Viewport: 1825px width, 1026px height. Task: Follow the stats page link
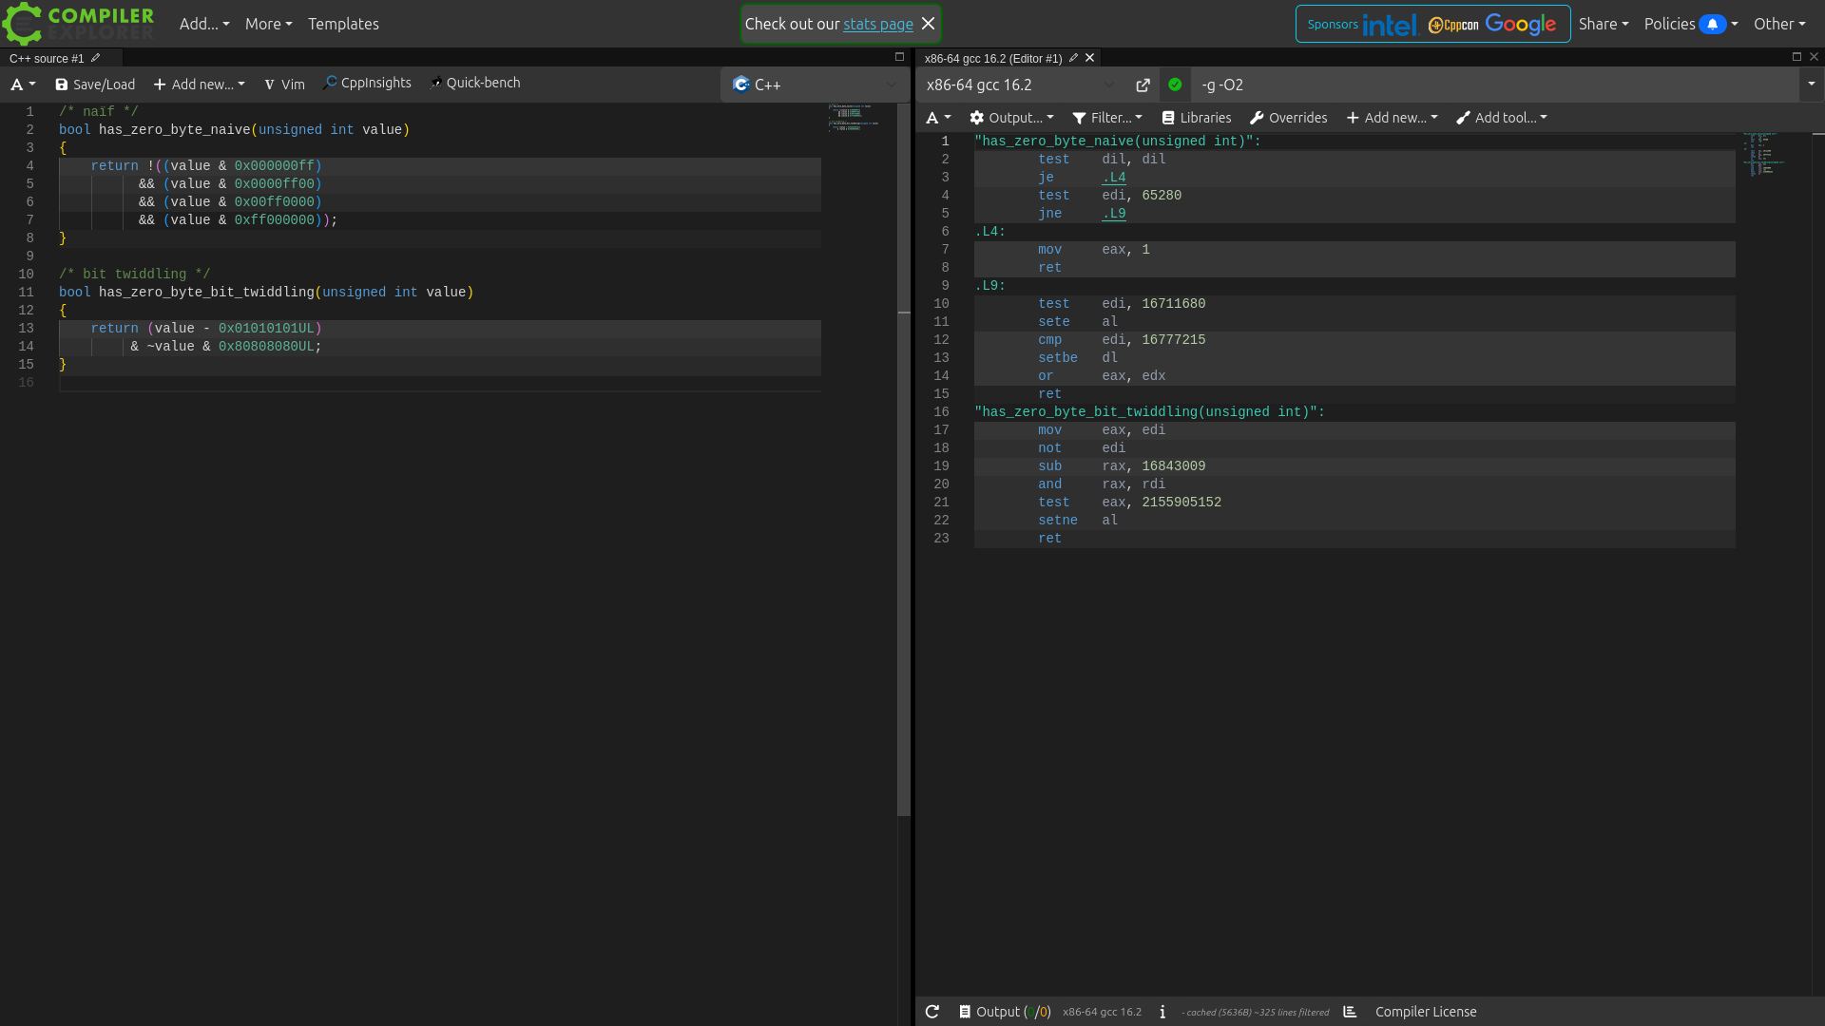[877, 24]
